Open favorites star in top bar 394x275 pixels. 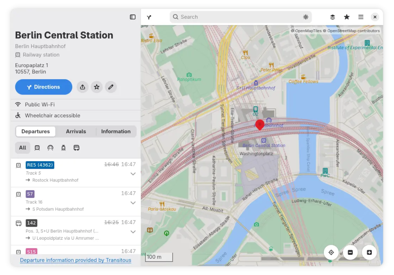pyautogui.click(x=347, y=17)
